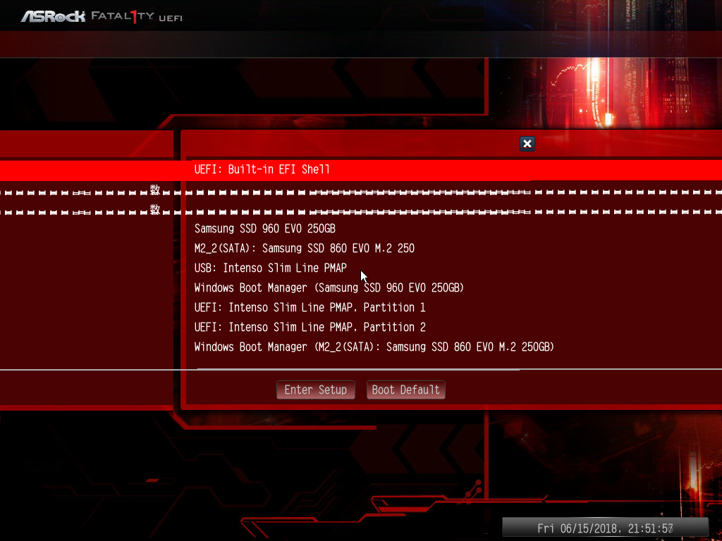The width and height of the screenshot is (722, 541).
Task: Select UEFI: Built-in EFI Shell entry
Action: pos(361,170)
